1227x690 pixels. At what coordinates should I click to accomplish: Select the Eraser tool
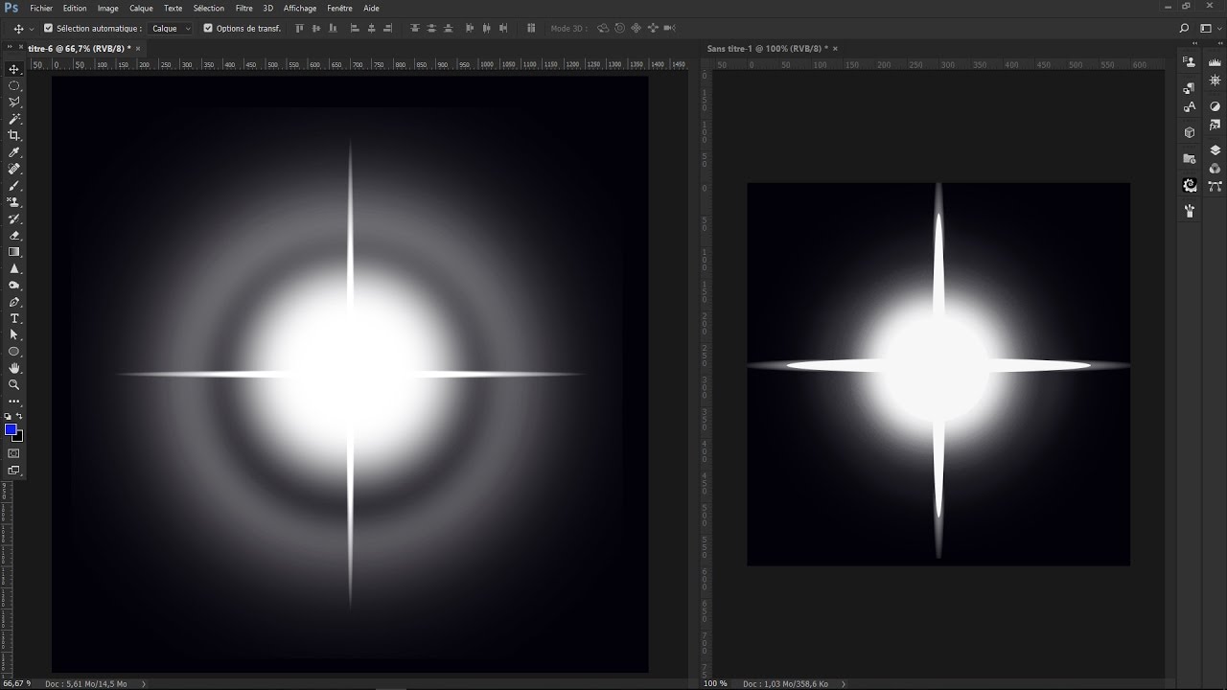point(14,235)
